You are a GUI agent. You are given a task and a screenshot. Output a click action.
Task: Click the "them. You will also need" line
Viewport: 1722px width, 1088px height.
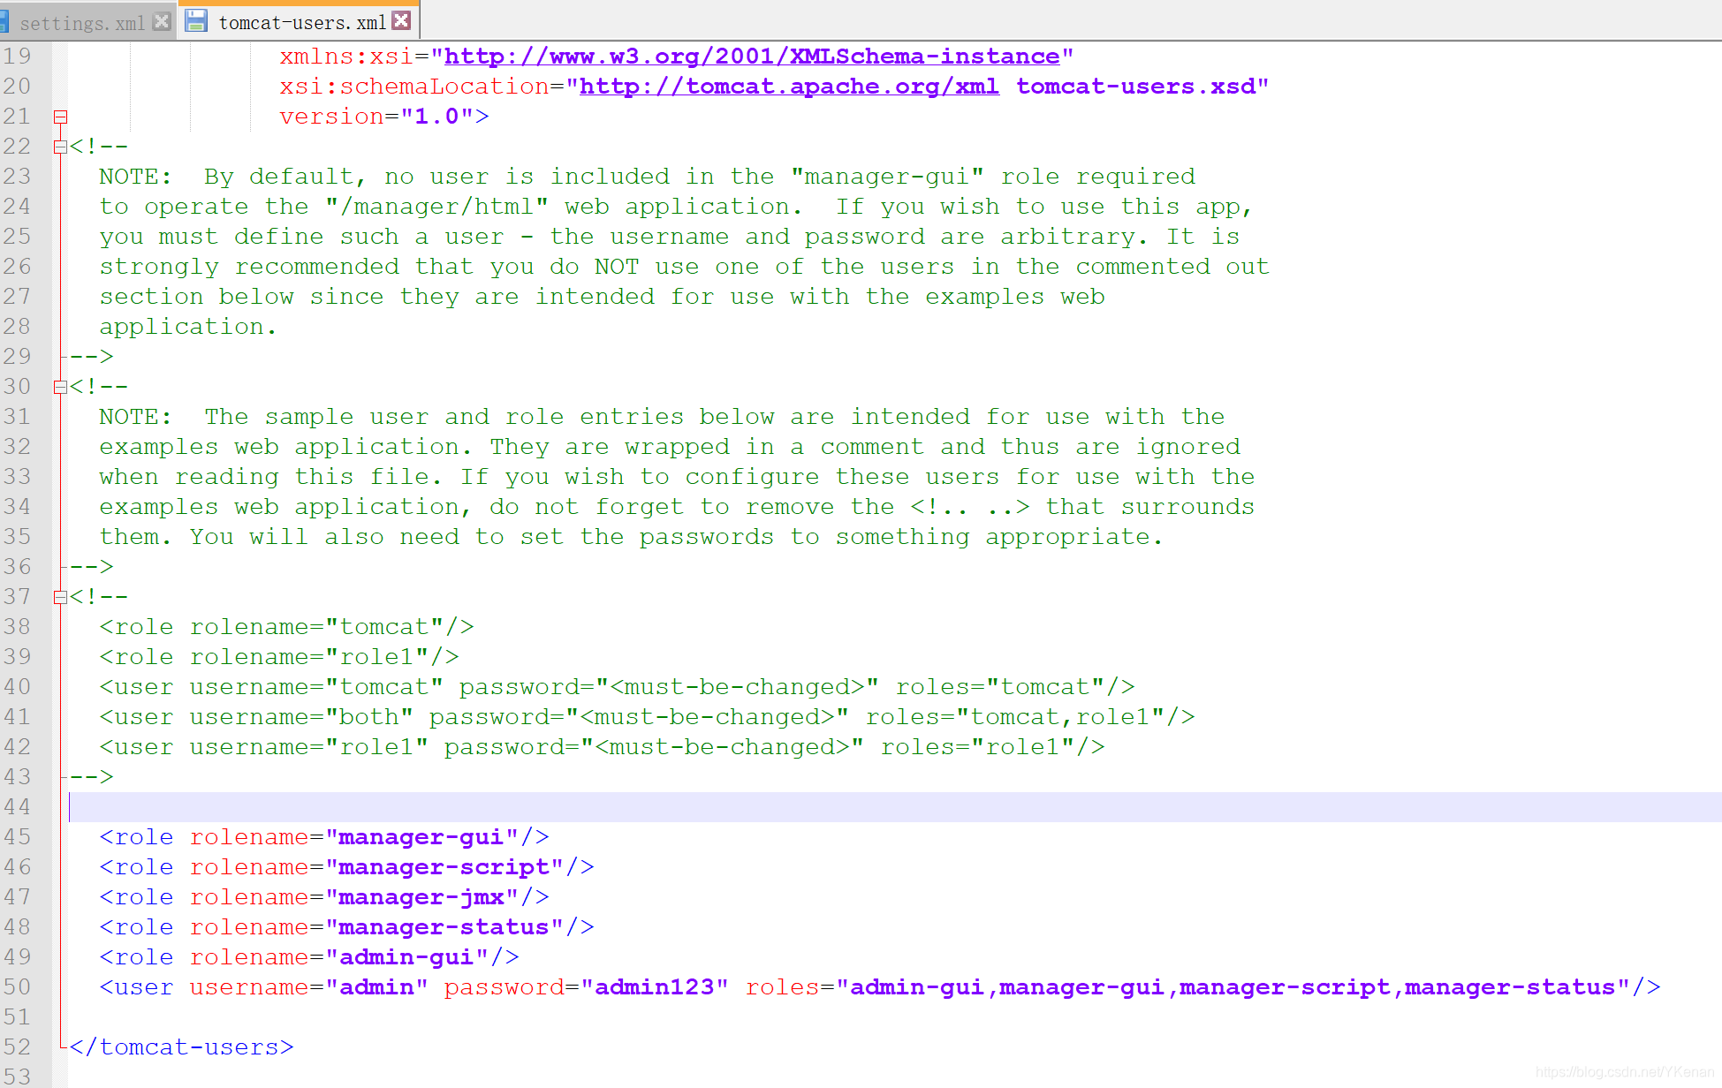pos(632,537)
